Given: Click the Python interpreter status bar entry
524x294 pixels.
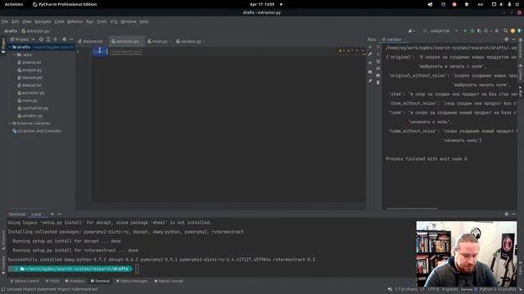Looking at the screenshot, I should (498, 289).
